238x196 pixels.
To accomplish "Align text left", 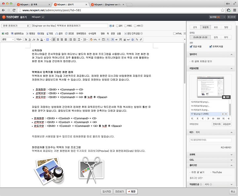I will pos(54,40).
